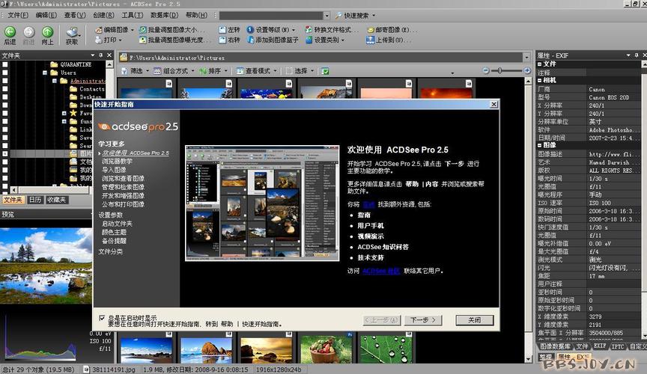
Task: Click the Rotate Right (右转) icon
Action: [222, 40]
